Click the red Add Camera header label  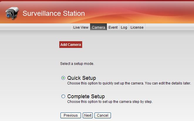(x=71, y=44)
